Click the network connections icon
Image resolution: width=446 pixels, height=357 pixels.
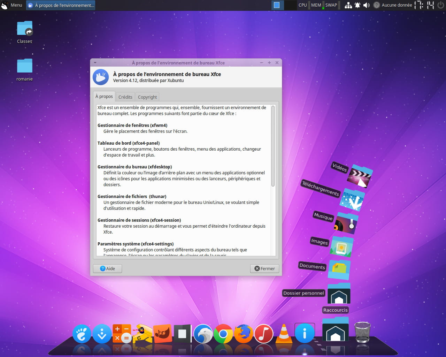tap(348, 5)
